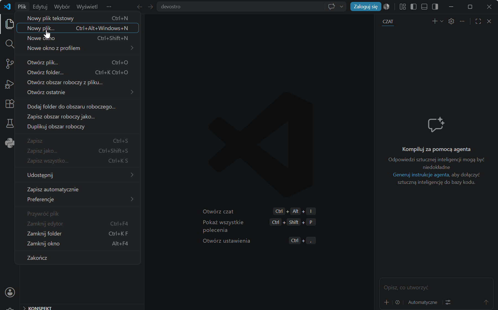Open Customize Layout icon

coord(403,7)
